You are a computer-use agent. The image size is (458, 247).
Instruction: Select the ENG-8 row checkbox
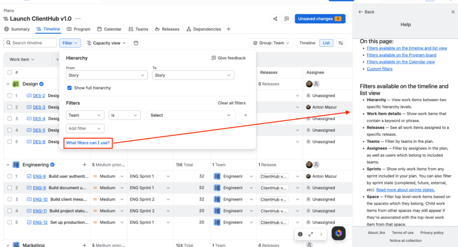click(10, 176)
